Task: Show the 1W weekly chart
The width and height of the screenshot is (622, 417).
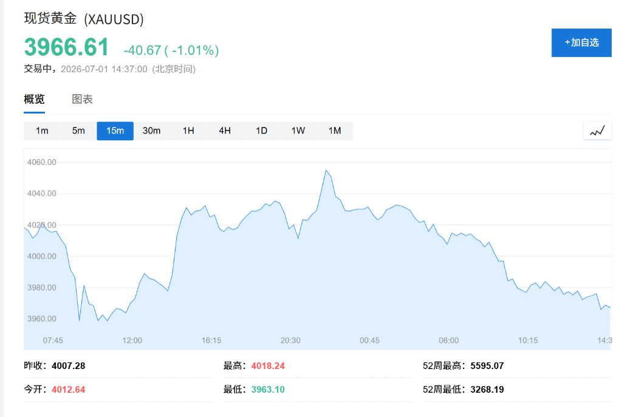Action: [298, 131]
